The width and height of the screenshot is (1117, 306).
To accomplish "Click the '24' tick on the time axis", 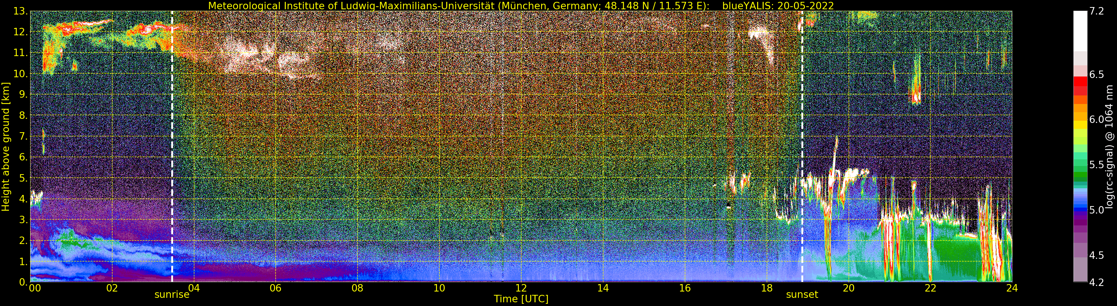I will [1012, 288].
